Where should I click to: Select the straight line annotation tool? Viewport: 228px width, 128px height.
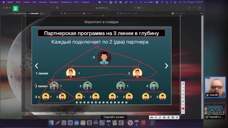click(x=183, y=87)
